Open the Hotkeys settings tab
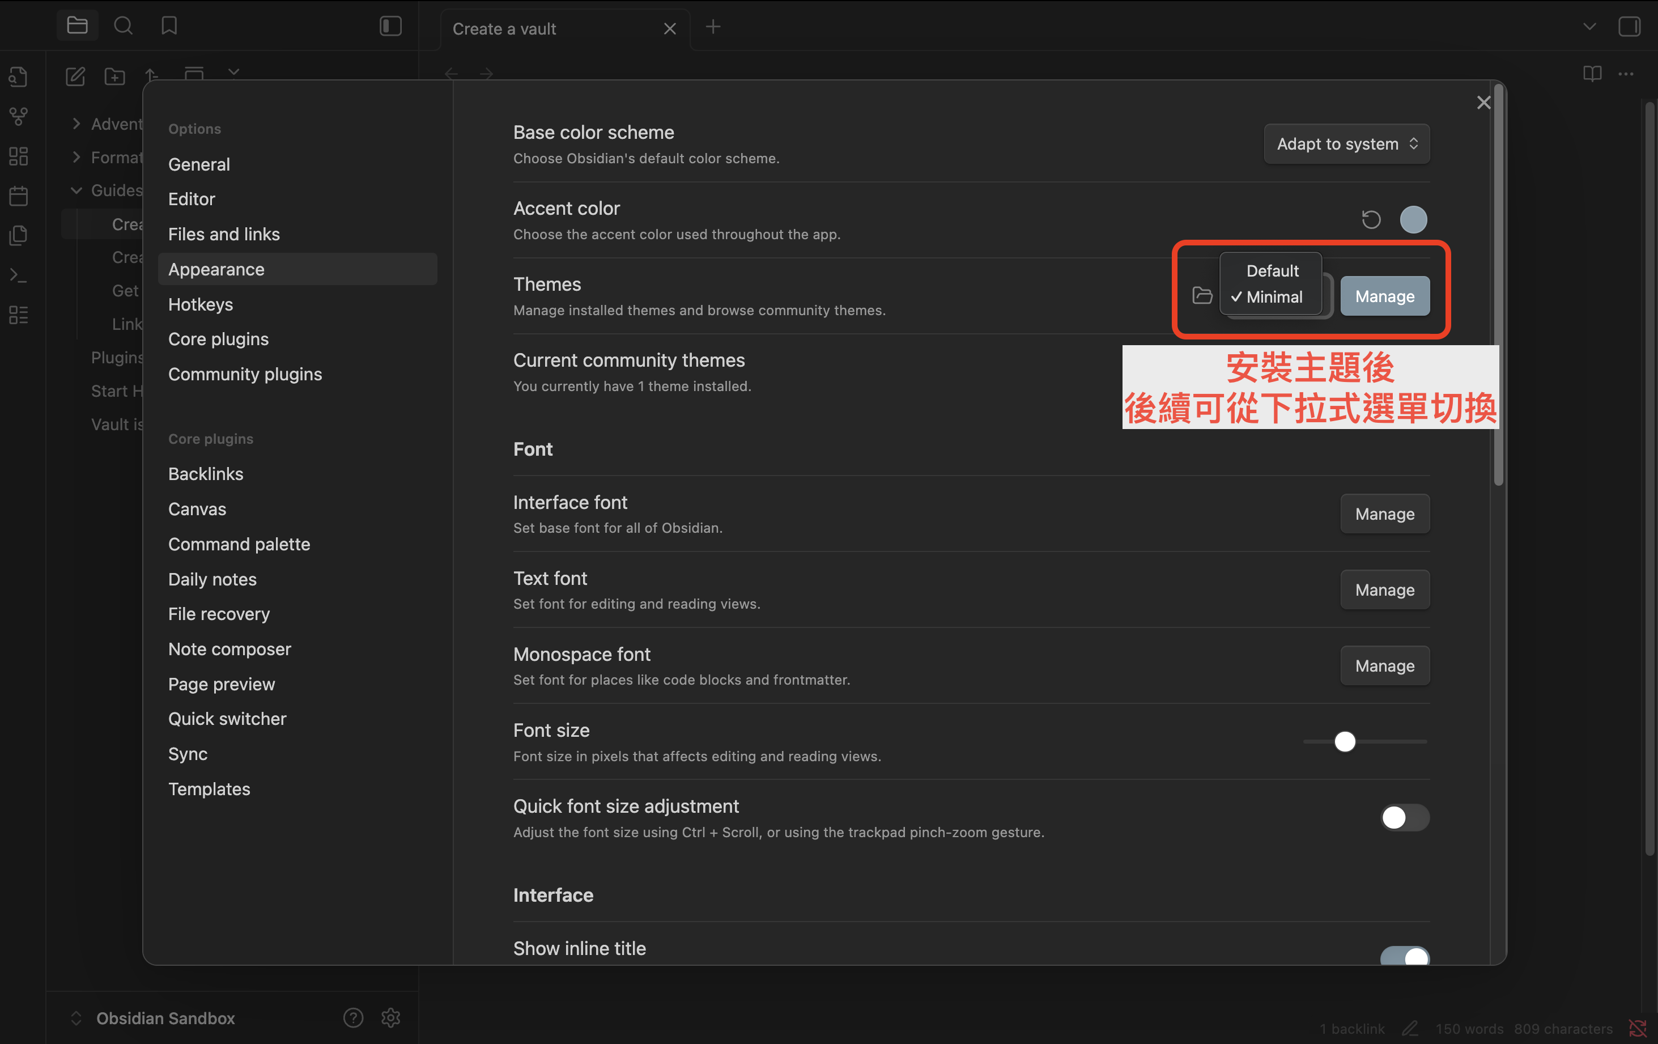Screen dimensions: 1658x1044 tap(201, 304)
